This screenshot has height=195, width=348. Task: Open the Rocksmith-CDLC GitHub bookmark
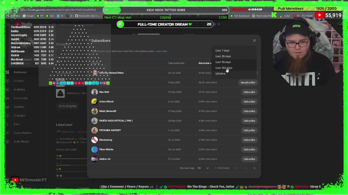[x=88, y=16]
